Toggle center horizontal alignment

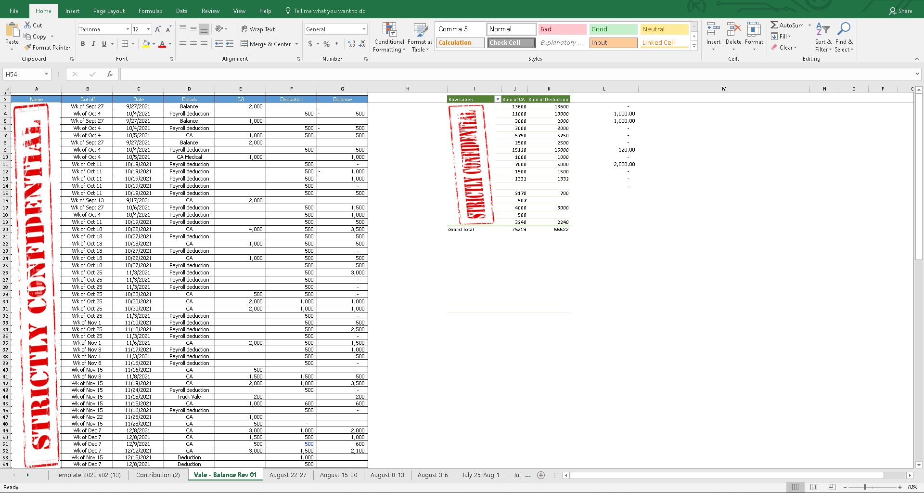193,44
